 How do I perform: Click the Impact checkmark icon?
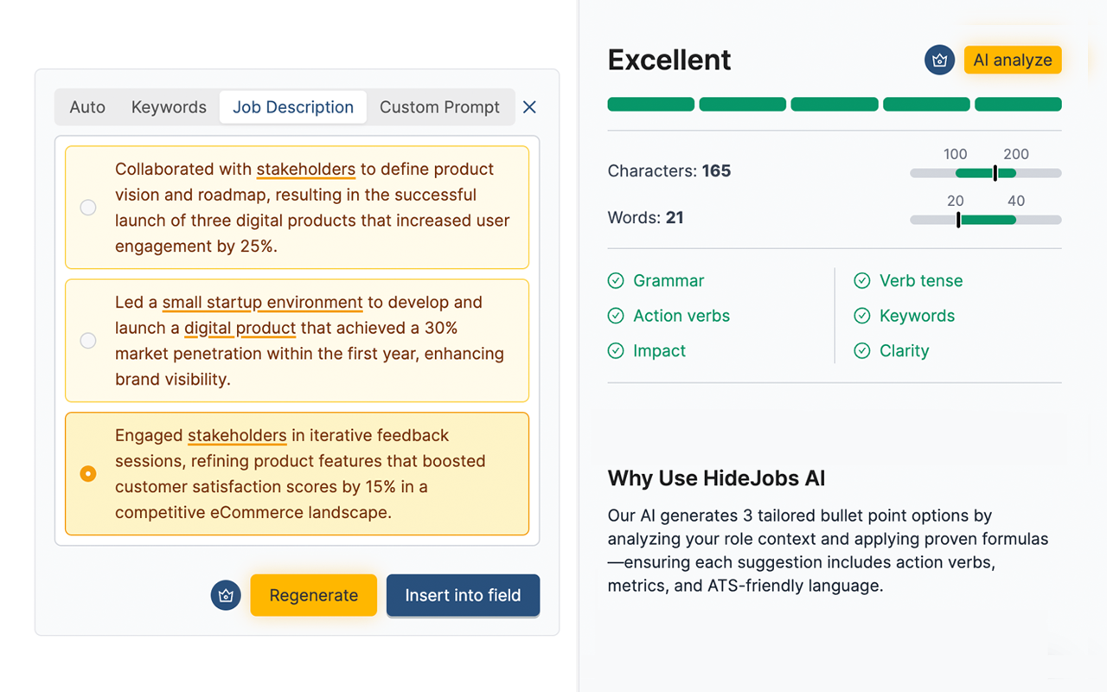(616, 350)
